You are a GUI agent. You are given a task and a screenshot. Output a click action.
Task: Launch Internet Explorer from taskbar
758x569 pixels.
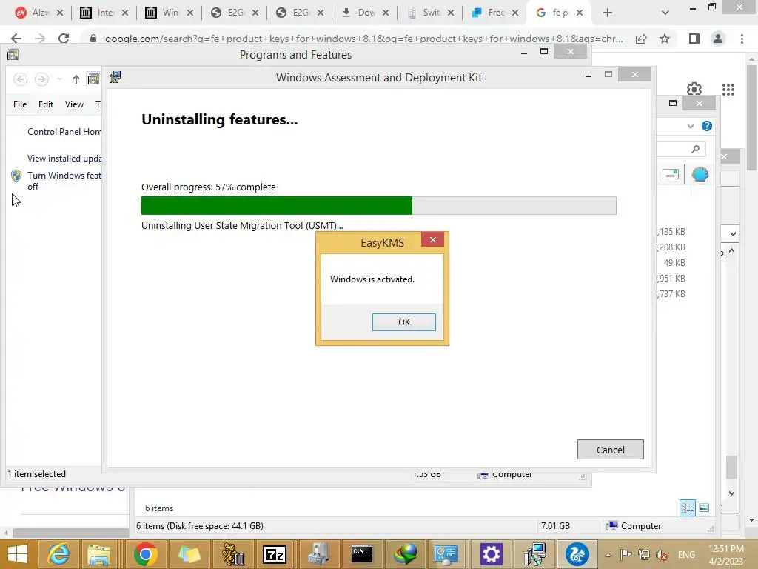58,553
